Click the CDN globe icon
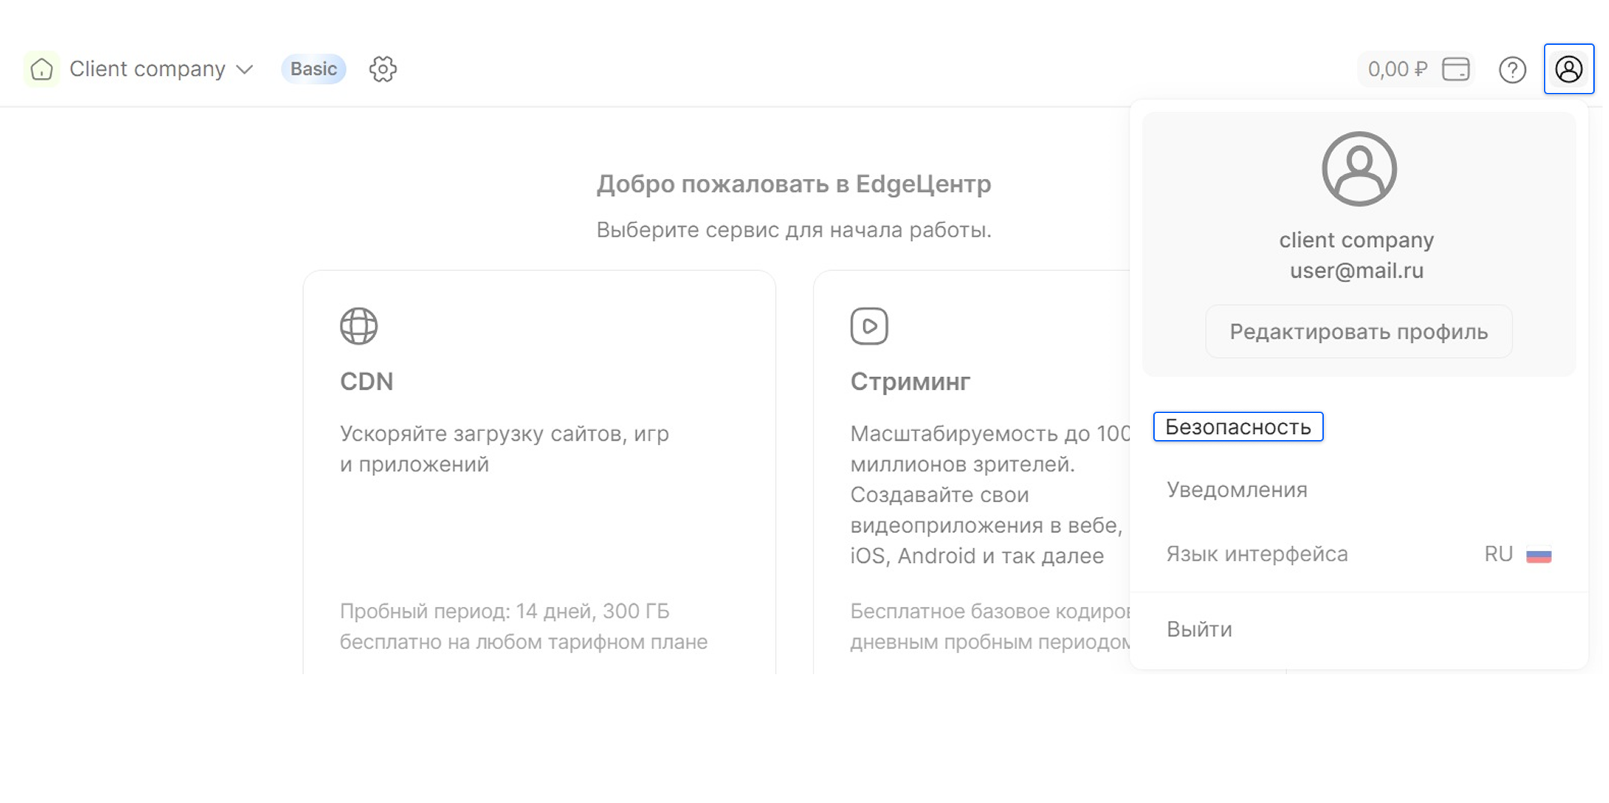 click(x=358, y=326)
